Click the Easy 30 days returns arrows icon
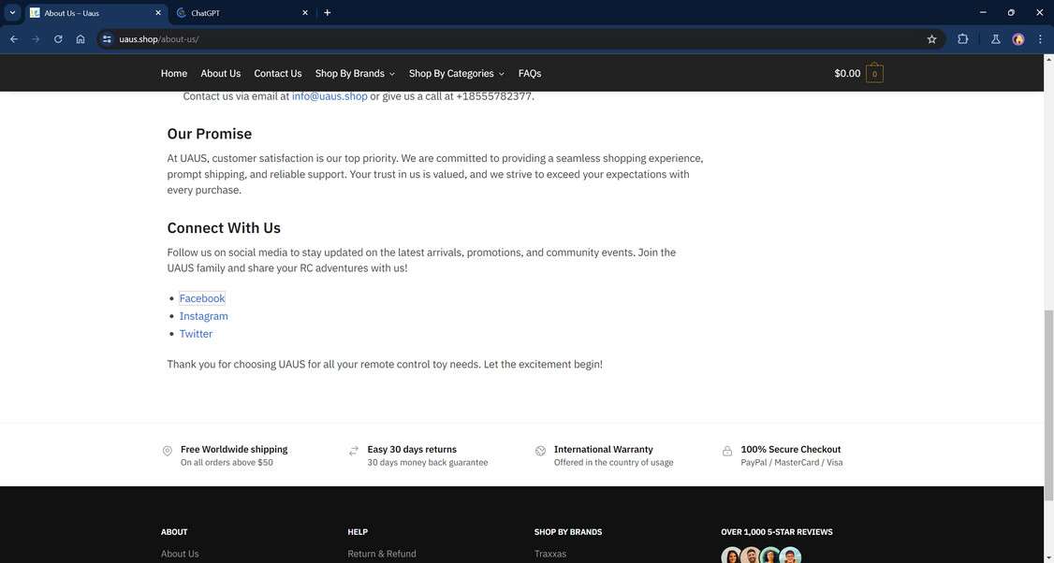Viewport: 1054px width, 563px height. coord(352,450)
